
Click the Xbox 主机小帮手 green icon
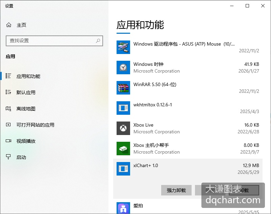[123, 149]
